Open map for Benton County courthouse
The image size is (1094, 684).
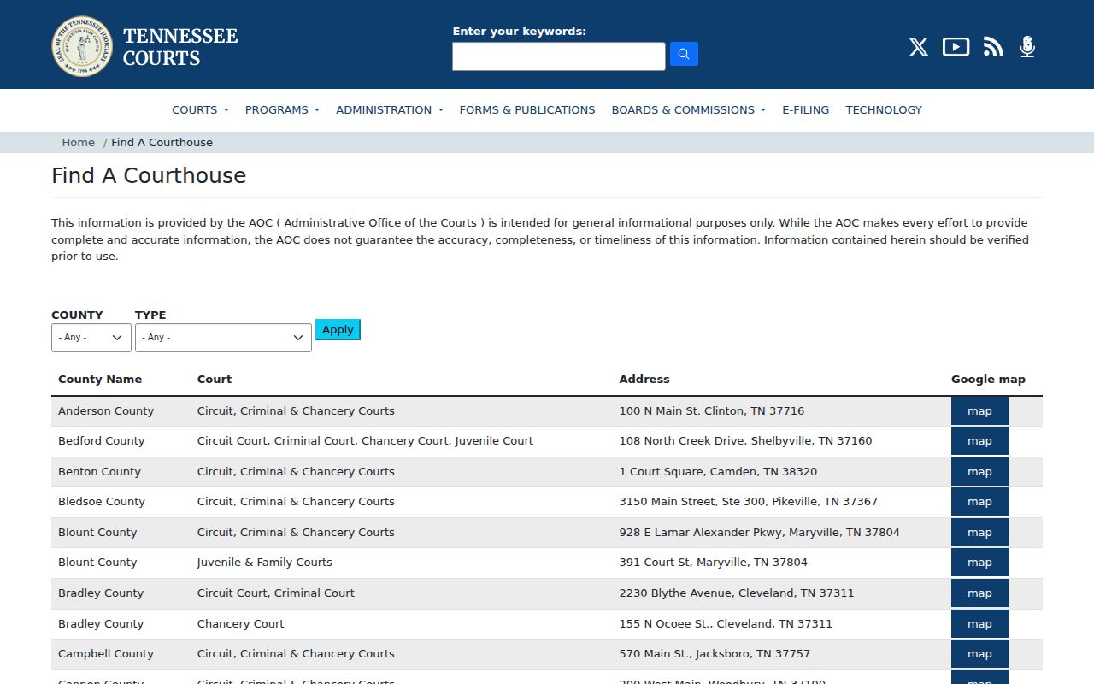979,472
